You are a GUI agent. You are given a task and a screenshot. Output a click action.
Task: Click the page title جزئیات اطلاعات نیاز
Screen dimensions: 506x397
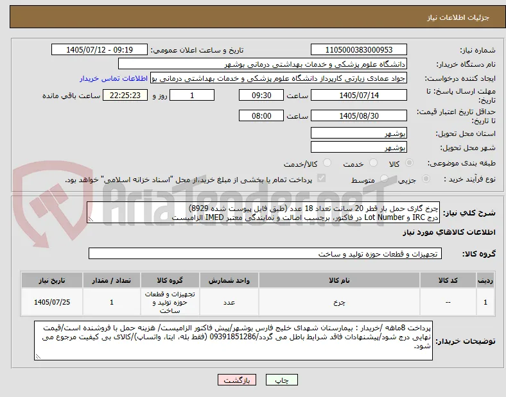pos(458,17)
